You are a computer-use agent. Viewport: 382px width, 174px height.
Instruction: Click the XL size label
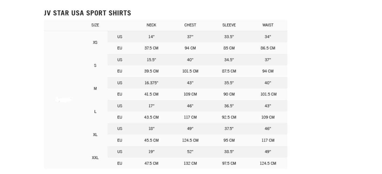[x=95, y=135]
